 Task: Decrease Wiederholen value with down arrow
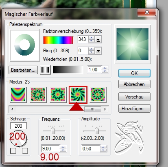(105, 71)
